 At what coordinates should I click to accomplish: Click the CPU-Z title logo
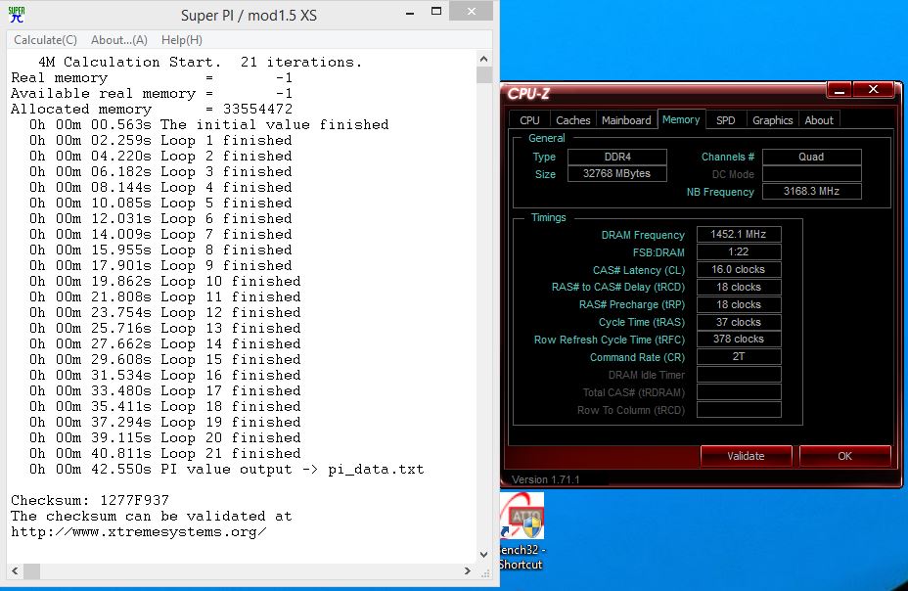[528, 93]
